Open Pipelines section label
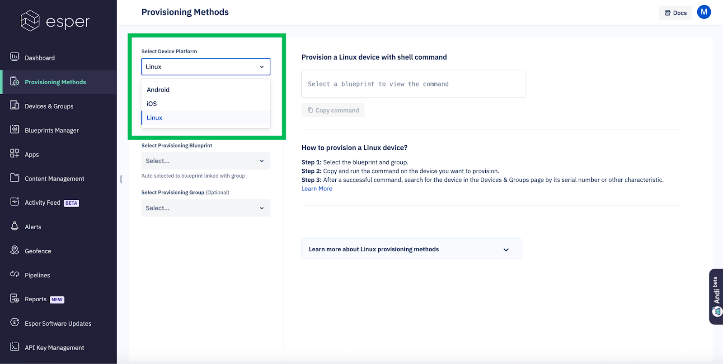This screenshot has width=723, height=364. click(38, 275)
